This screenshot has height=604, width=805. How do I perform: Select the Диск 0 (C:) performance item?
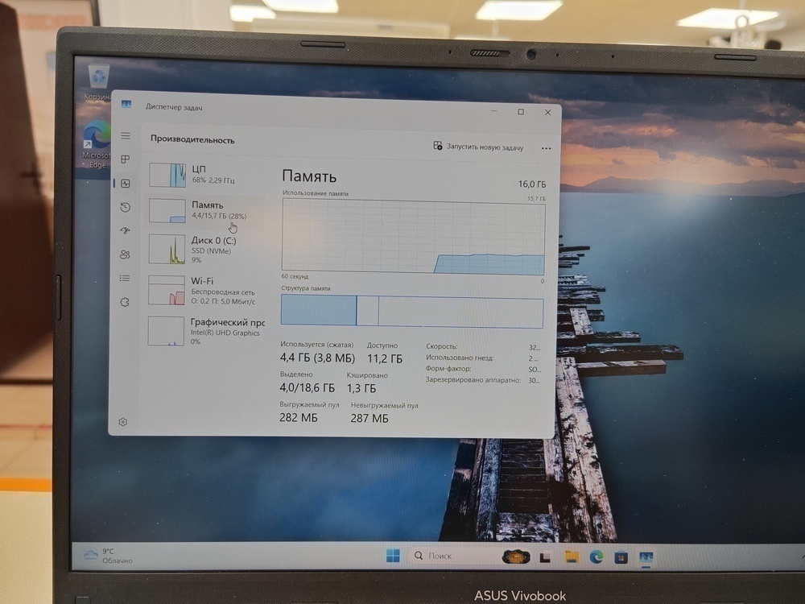click(205, 249)
